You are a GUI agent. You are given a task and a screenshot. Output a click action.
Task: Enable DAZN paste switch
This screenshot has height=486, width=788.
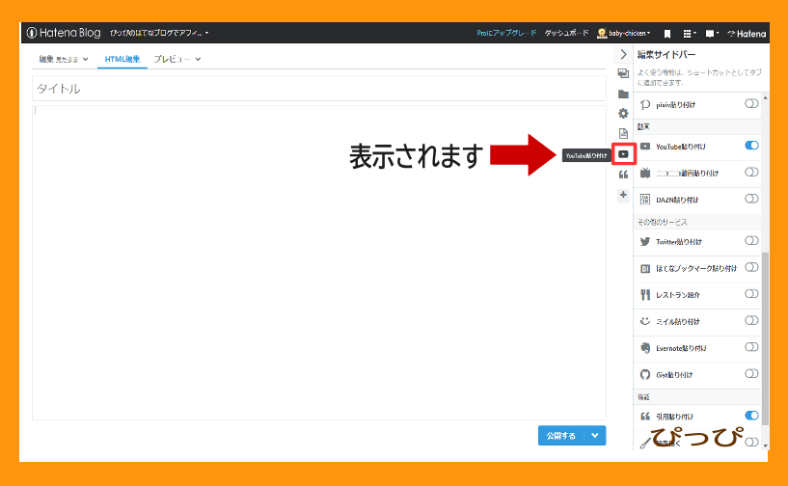(x=751, y=199)
